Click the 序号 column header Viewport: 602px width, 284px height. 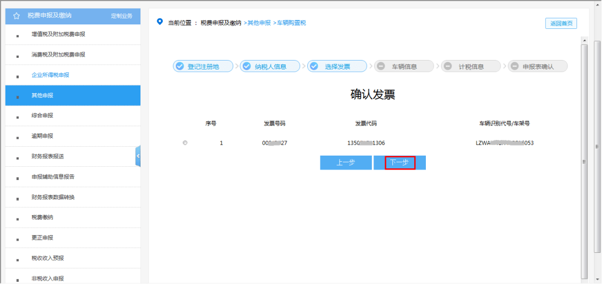pos(211,123)
